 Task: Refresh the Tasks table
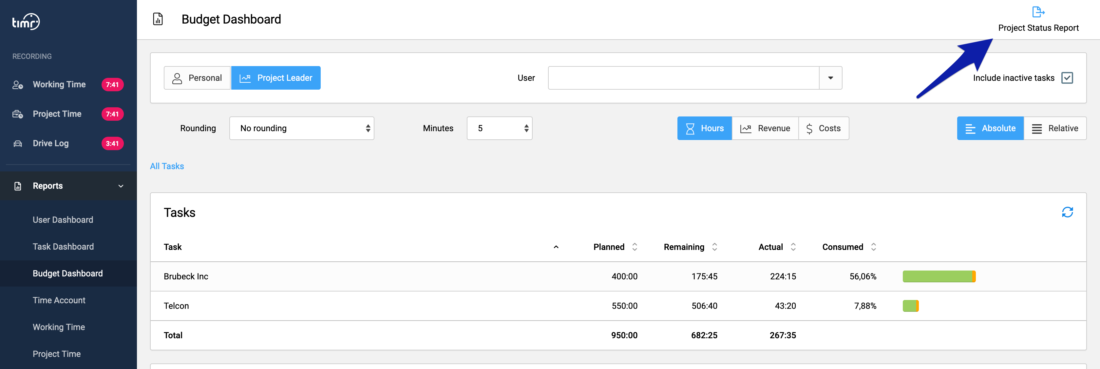pos(1067,212)
